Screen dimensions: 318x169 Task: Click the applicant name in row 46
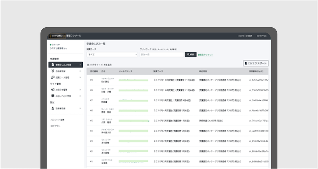[x=106, y=112]
